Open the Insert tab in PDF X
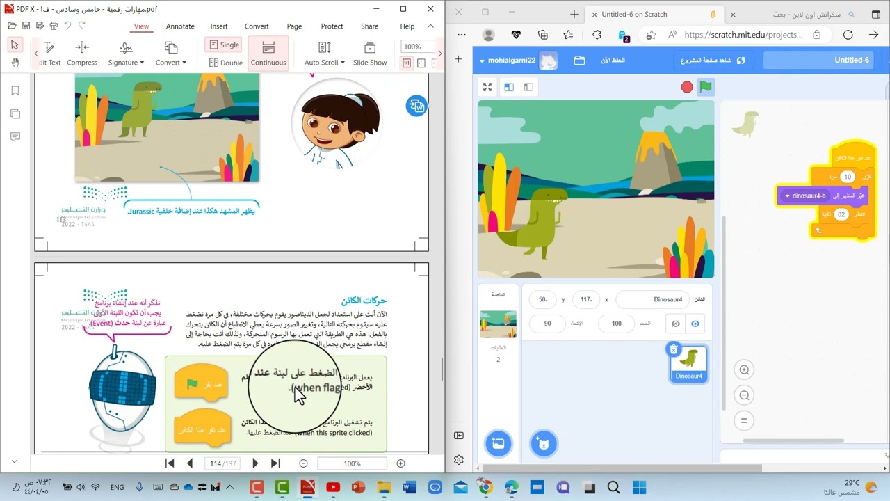The width and height of the screenshot is (890, 501). point(219,26)
